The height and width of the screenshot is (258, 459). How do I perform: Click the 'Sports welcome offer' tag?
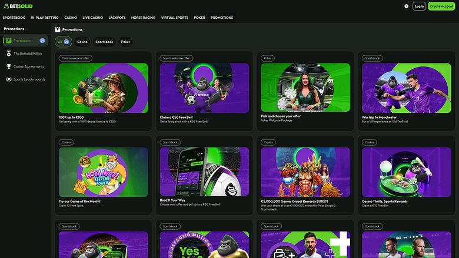tap(176, 58)
